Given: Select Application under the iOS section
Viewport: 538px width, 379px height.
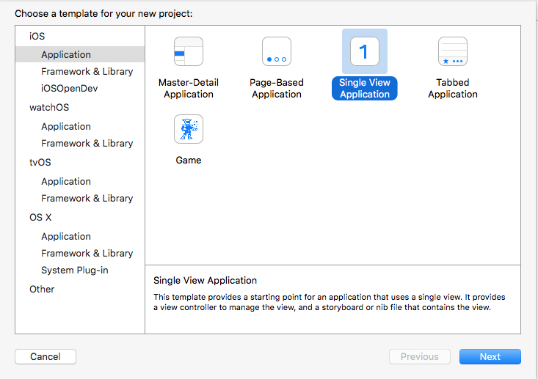Looking at the screenshot, I should point(66,54).
